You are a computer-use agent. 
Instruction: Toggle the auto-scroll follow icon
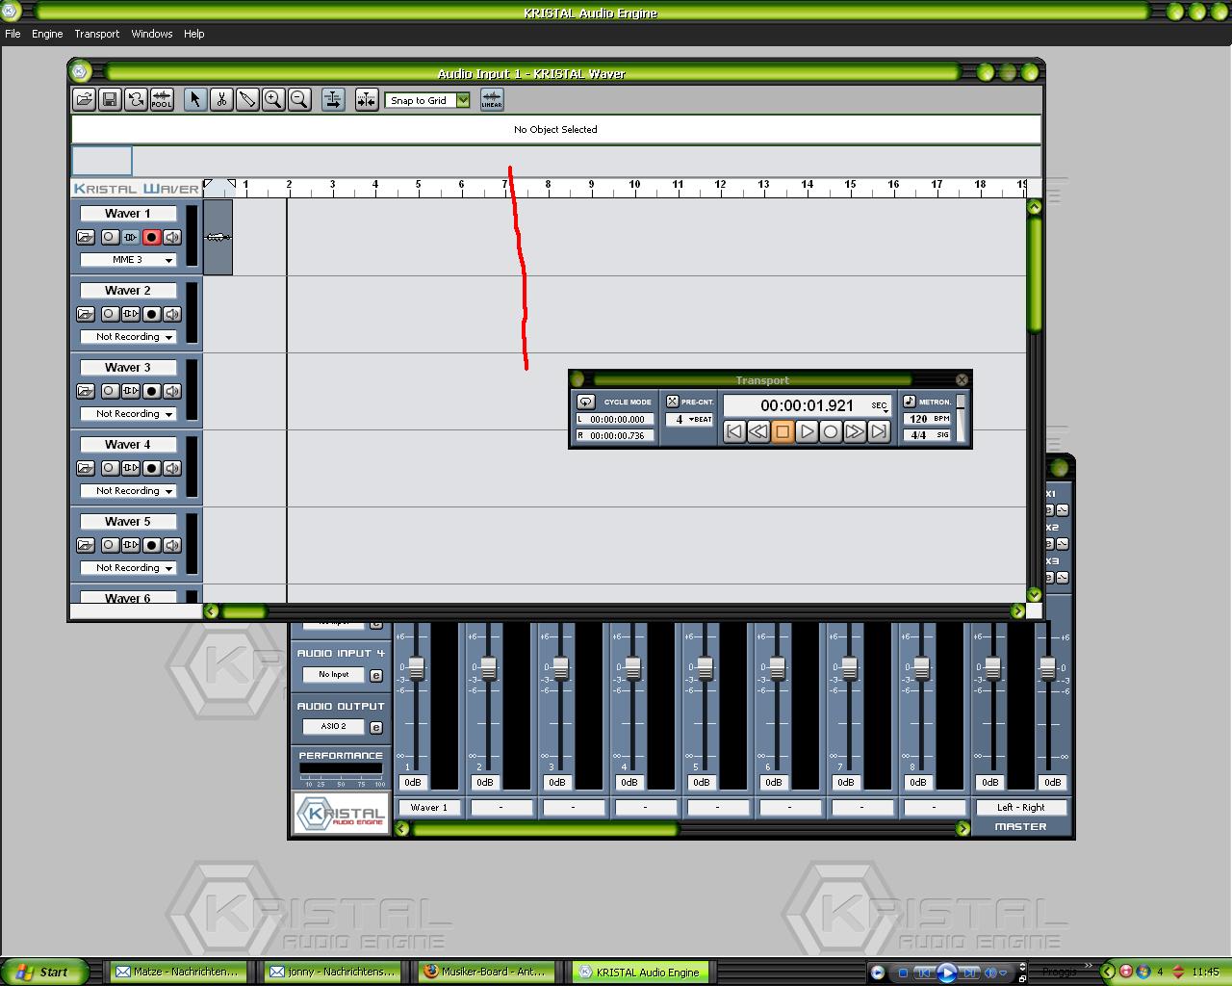coord(333,99)
